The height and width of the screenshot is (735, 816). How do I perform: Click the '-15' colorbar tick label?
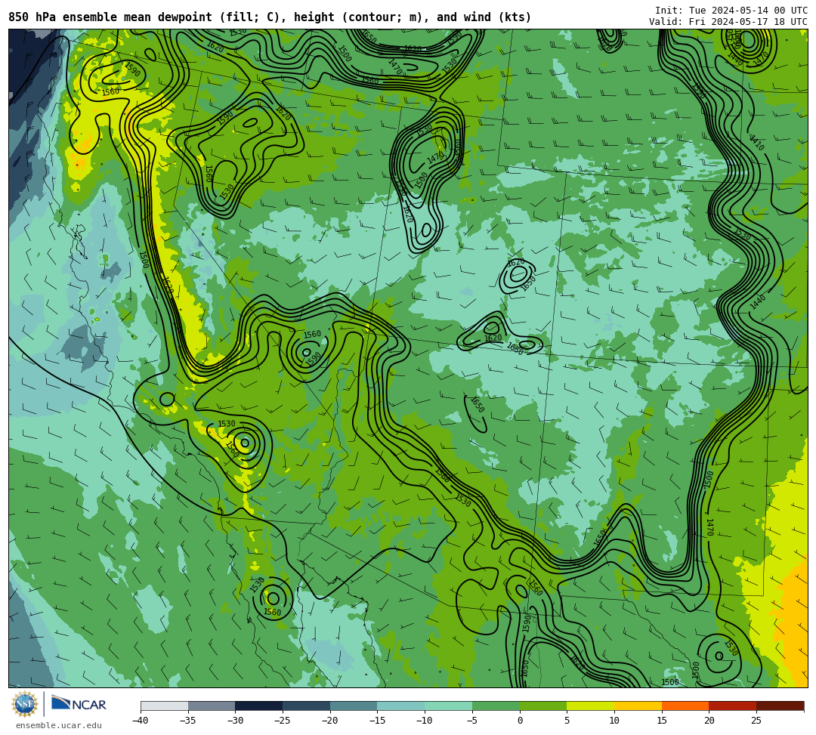pyautogui.click(x=377, y=721)
